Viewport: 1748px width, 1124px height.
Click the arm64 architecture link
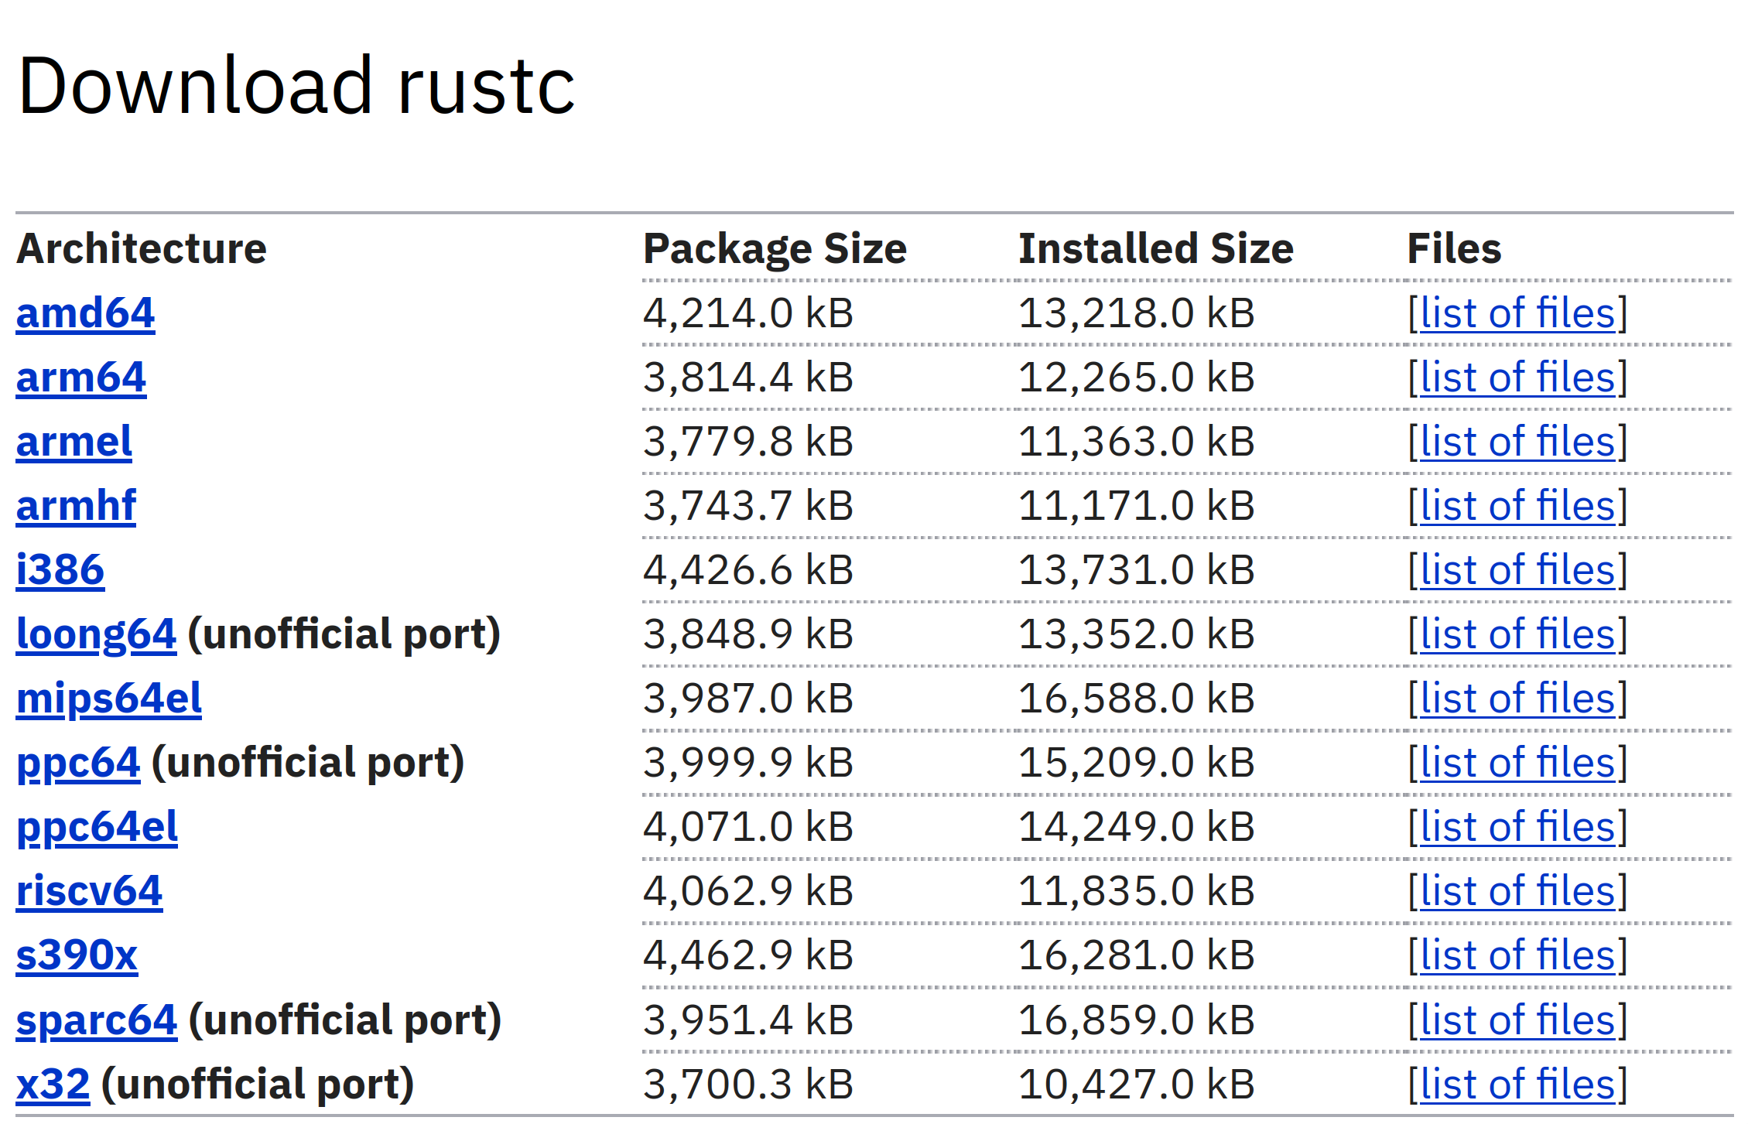80,378
